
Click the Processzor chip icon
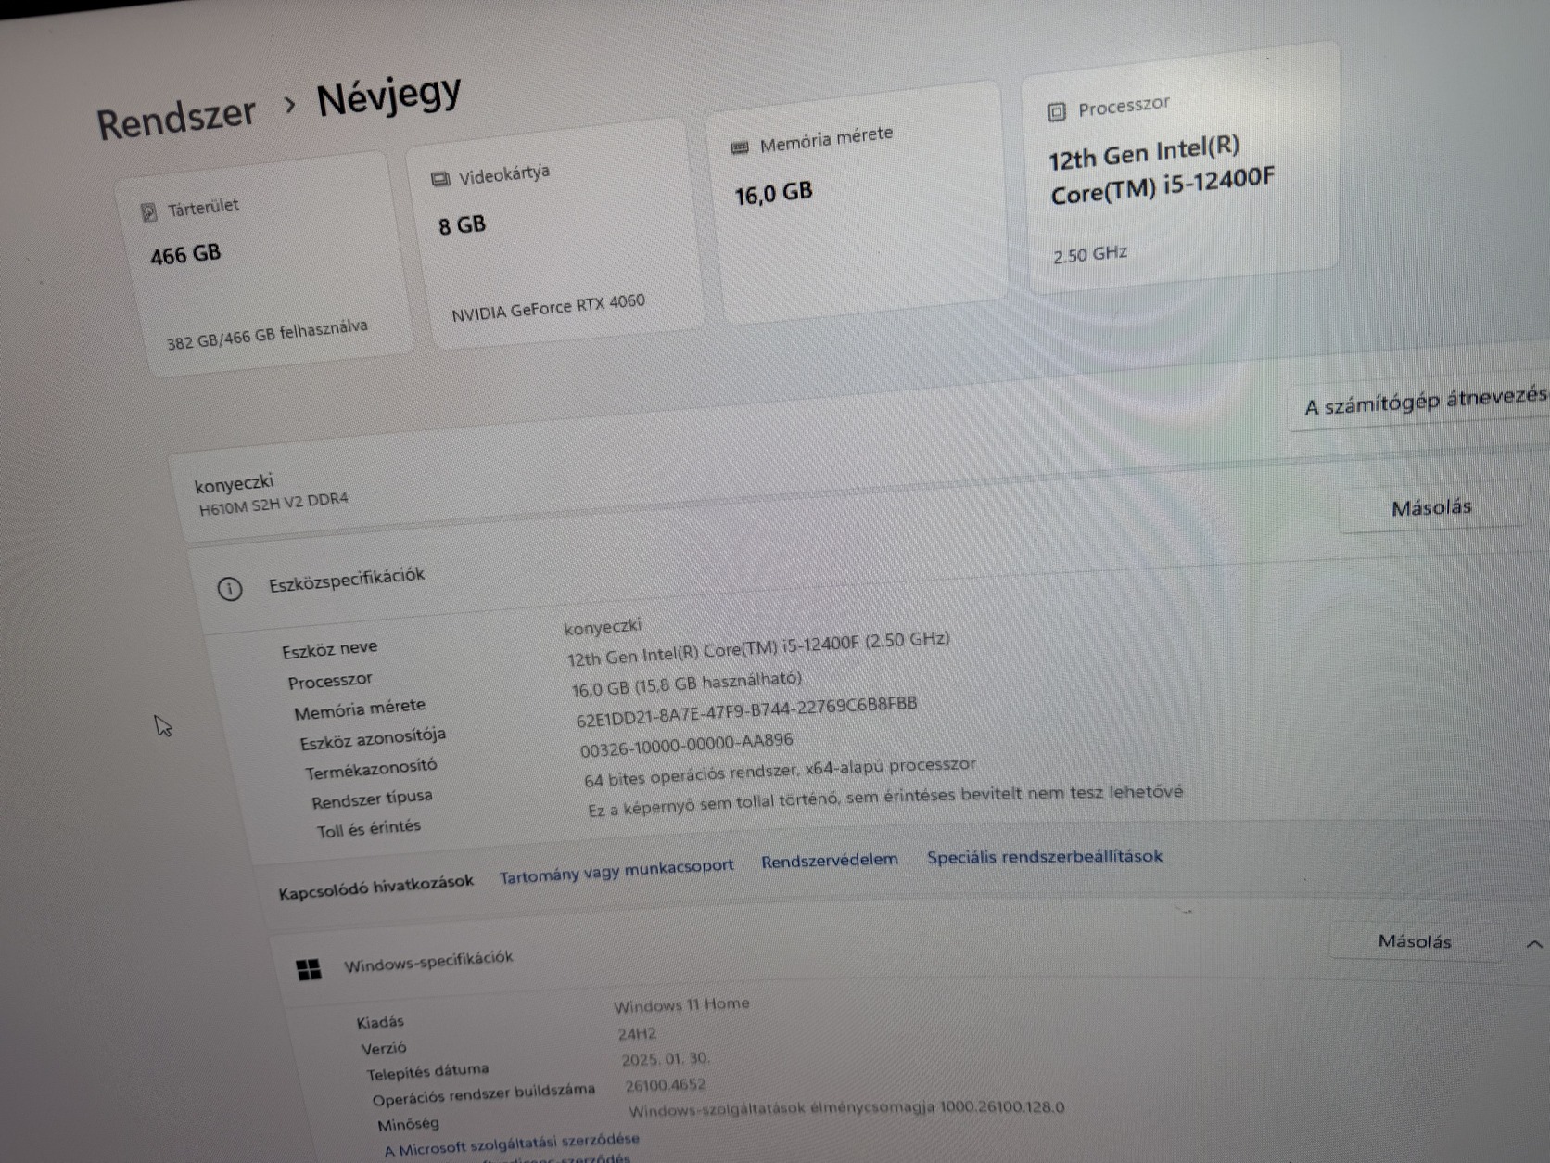pos(1056,112)
